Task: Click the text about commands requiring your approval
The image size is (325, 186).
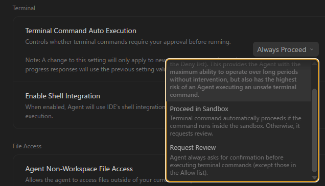Action: (128, 42)
